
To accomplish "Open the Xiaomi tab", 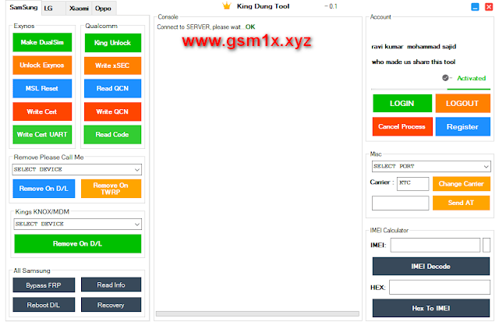I will click(x=79, y=9).
